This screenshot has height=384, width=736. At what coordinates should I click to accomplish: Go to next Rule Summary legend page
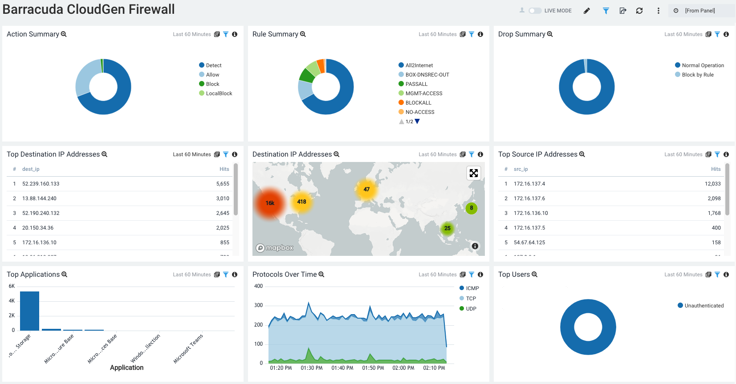[x=417, y=121]
